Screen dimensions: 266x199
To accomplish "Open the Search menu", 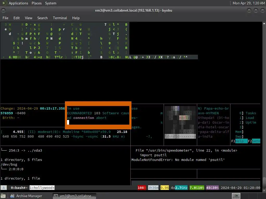I will pos(42,18).
